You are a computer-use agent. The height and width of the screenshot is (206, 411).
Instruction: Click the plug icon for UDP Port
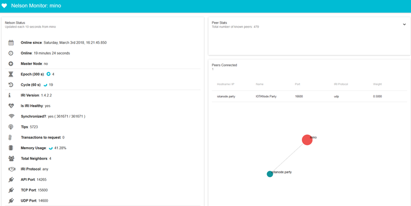(x=11, y=201)
